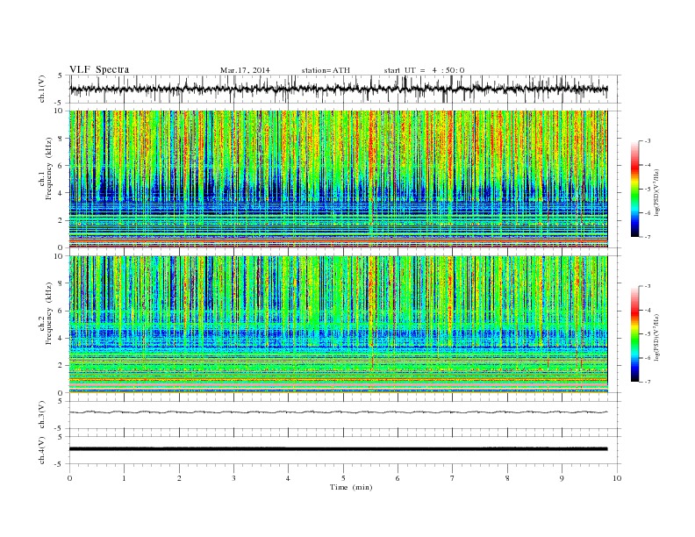Click the ch.3 waveform trace
Image resolution: width=695 pixels, height=537 pixels.
339,412
